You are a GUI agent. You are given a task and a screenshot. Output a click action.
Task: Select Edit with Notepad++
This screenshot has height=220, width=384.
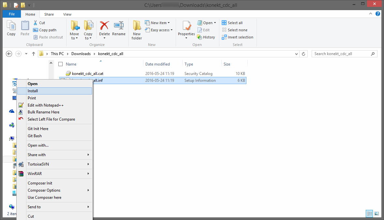click(55, 105)
